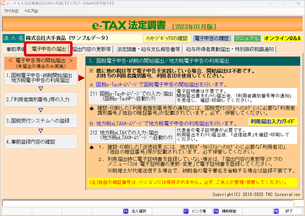
Task: Click the yellow (注)独自の暗証番号 notice
Action: point(193,182)
